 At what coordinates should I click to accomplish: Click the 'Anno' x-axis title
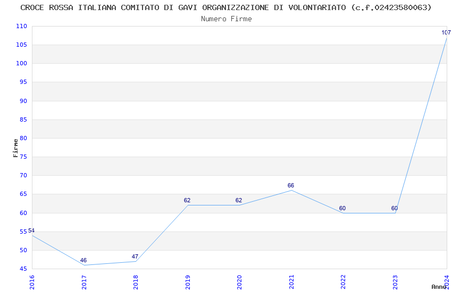[x=439, y=287]
